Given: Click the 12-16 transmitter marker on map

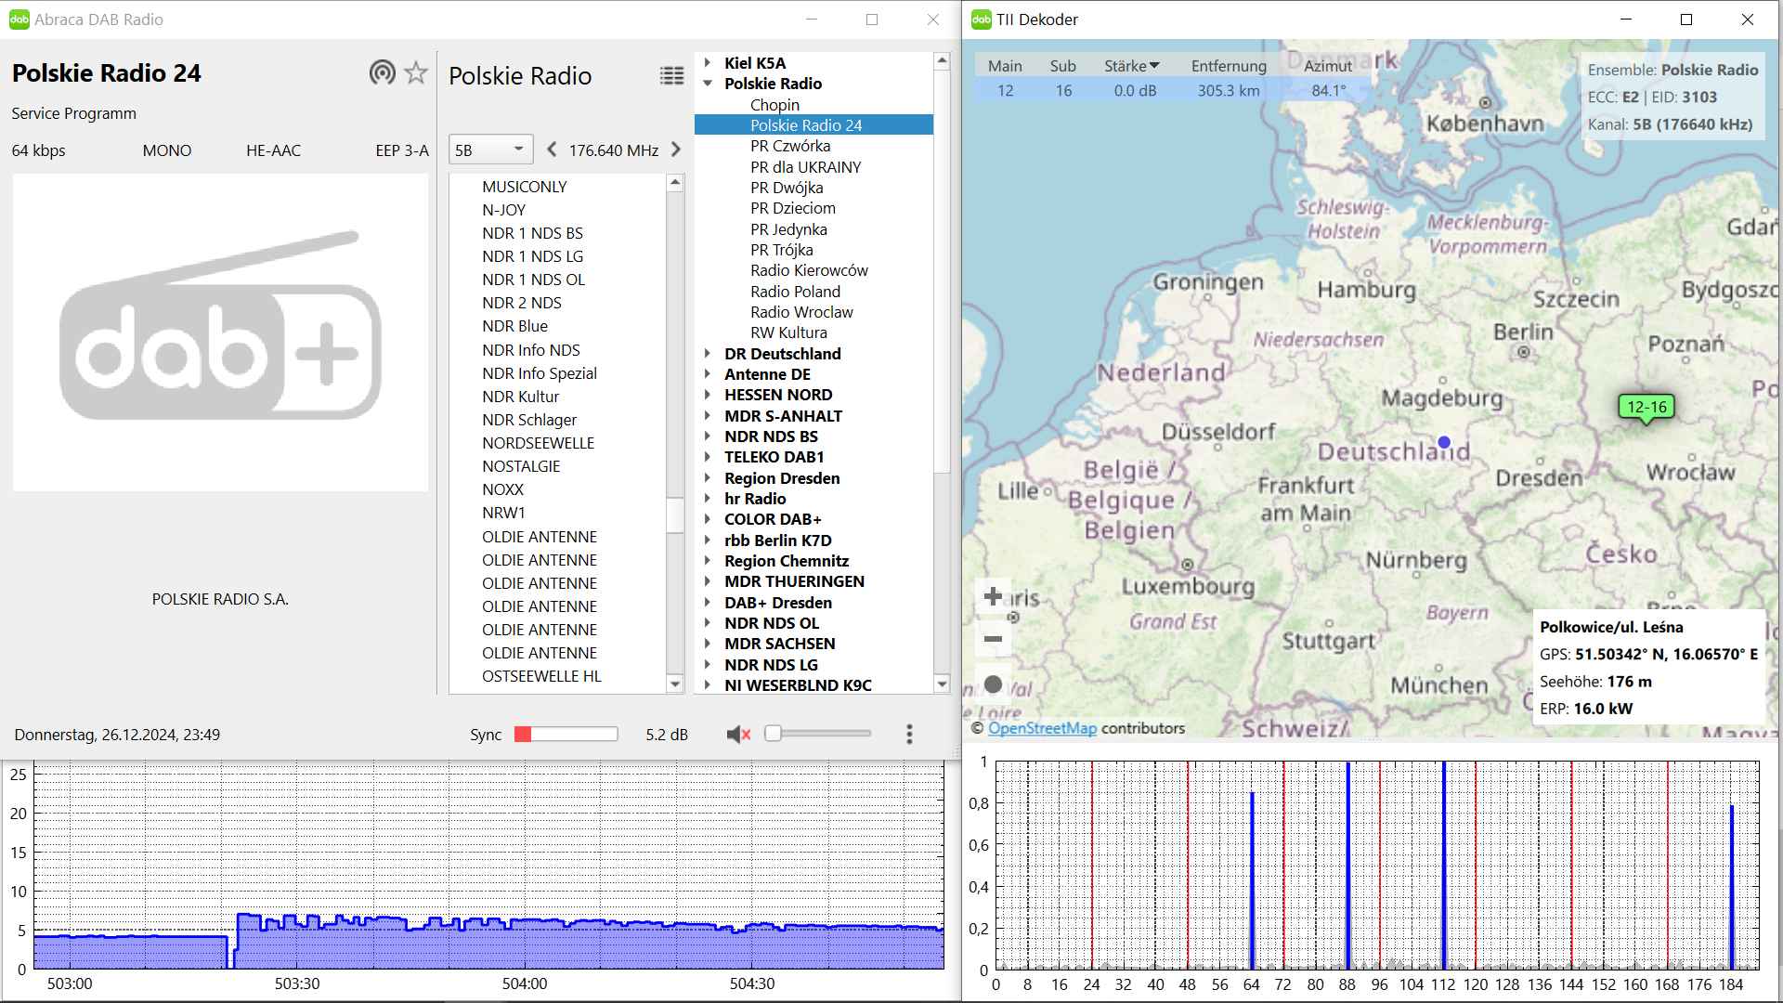Looking at the screenshot, I should point(1646,407).
